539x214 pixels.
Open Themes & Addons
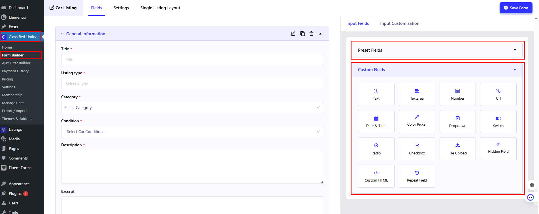17,119
